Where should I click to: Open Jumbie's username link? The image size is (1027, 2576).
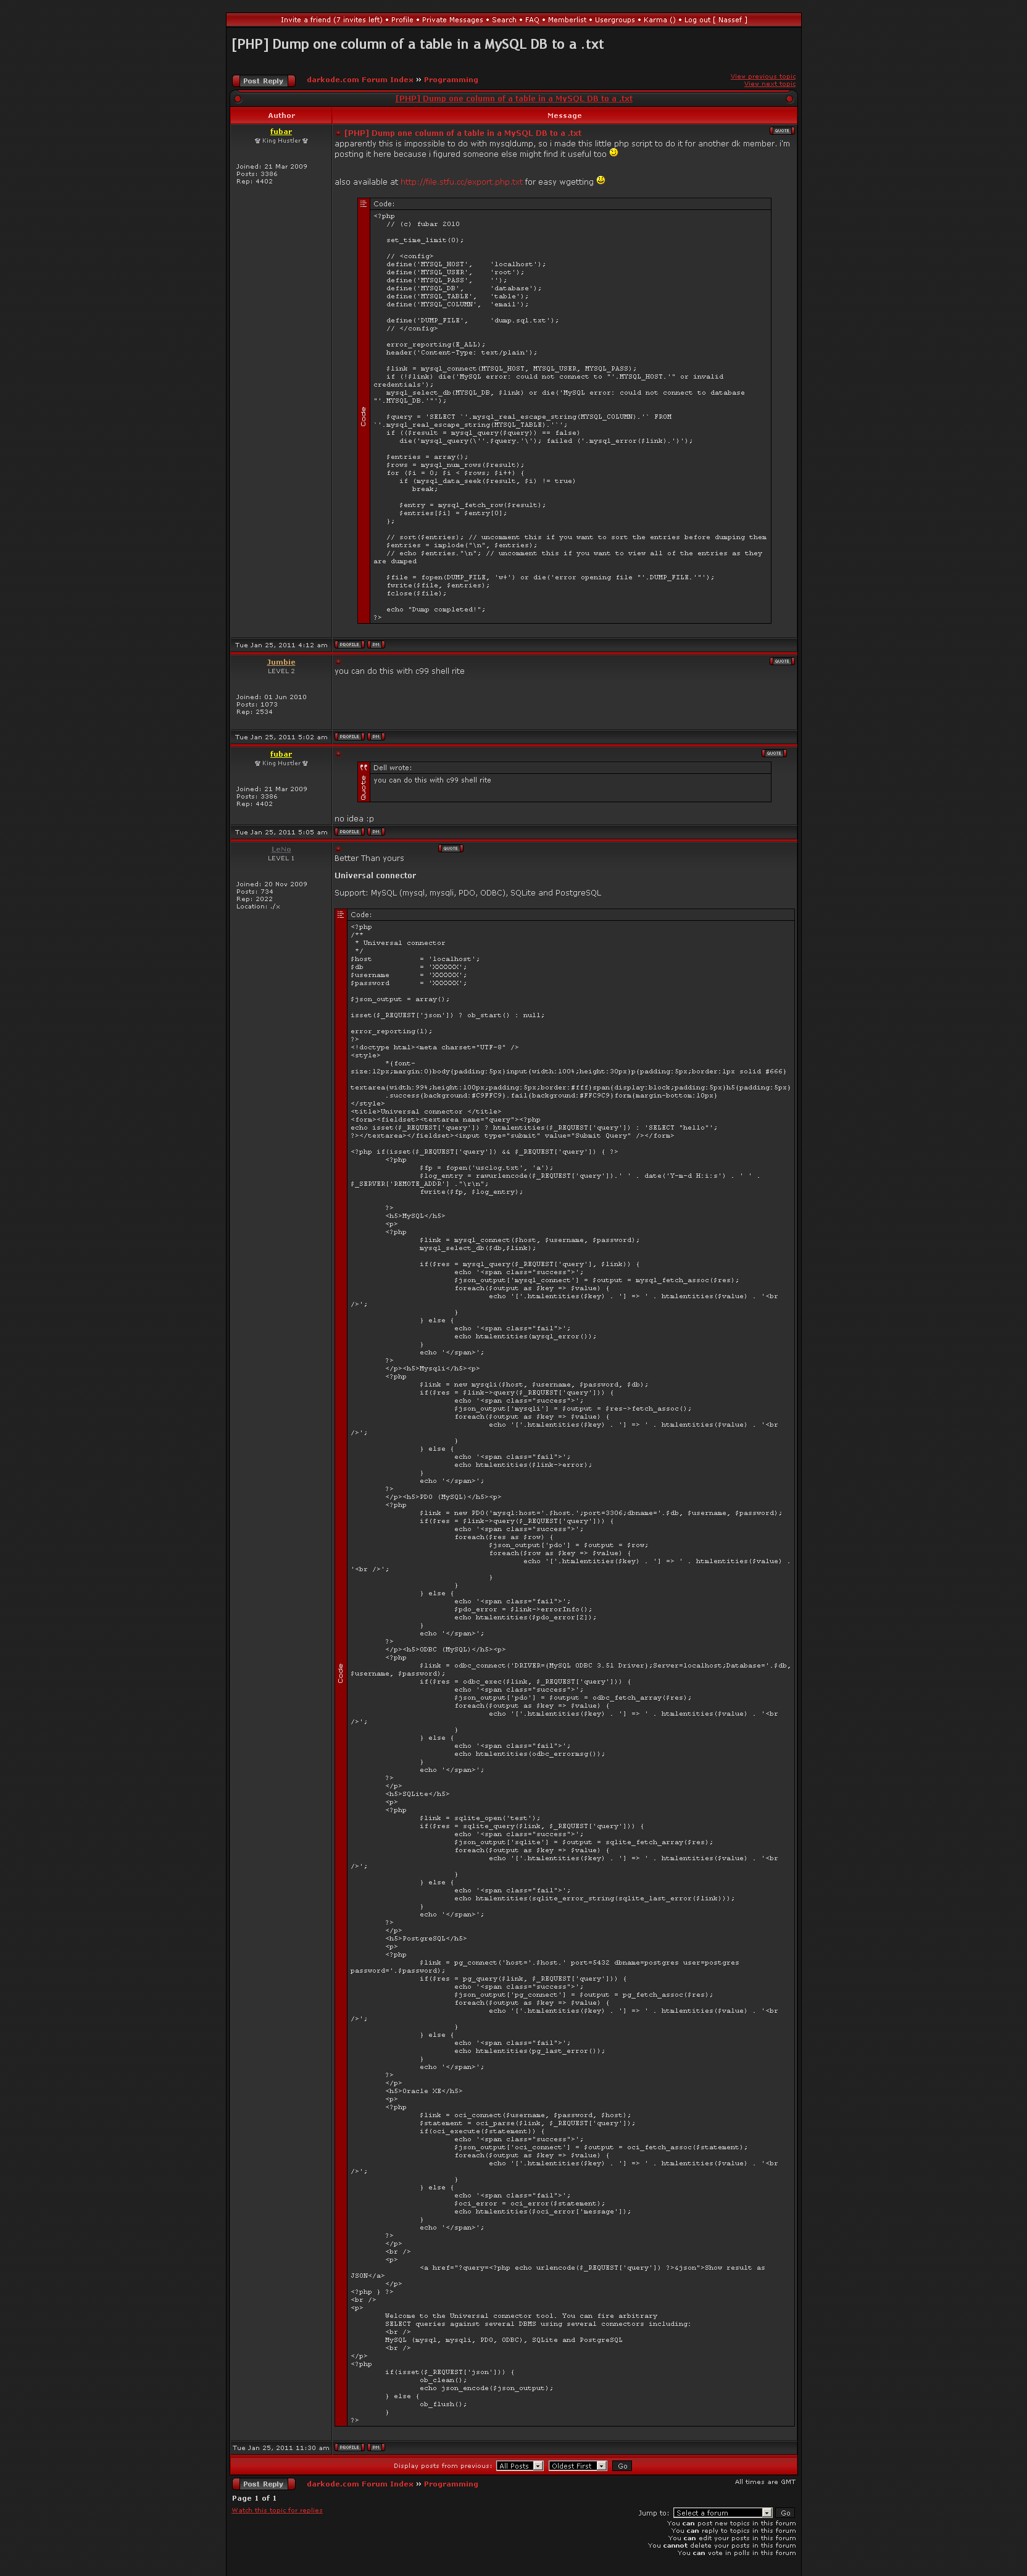tap(281, 662)
